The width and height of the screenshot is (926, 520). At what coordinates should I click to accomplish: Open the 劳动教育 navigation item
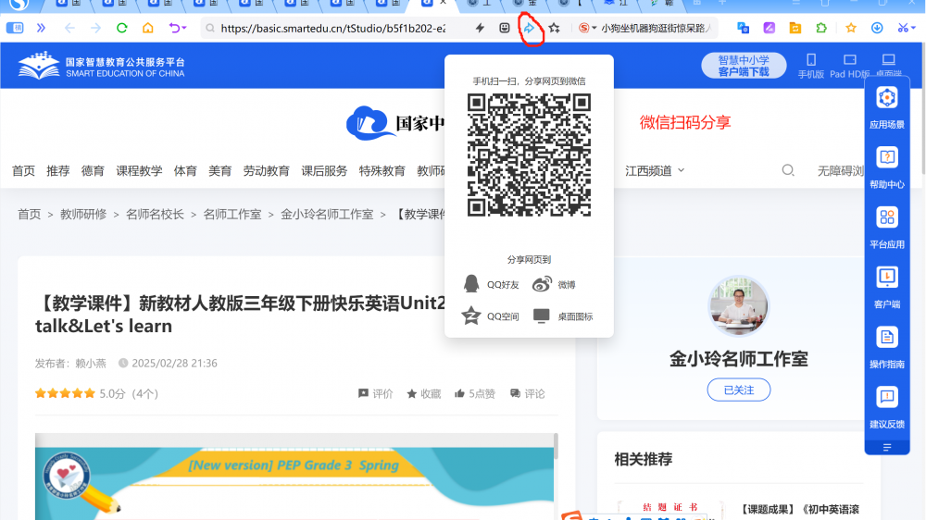[x=267, y=170]
